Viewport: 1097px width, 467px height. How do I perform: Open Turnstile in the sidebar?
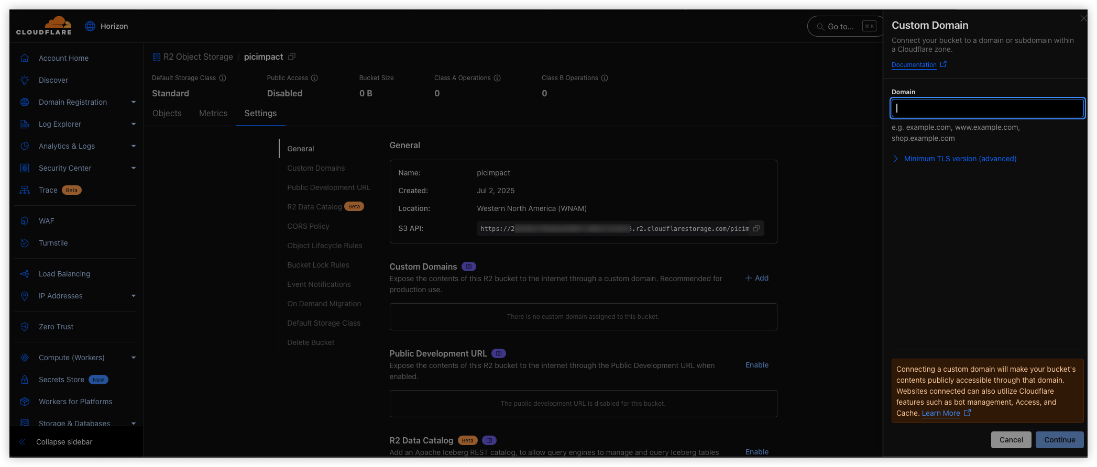coord(53,243)
